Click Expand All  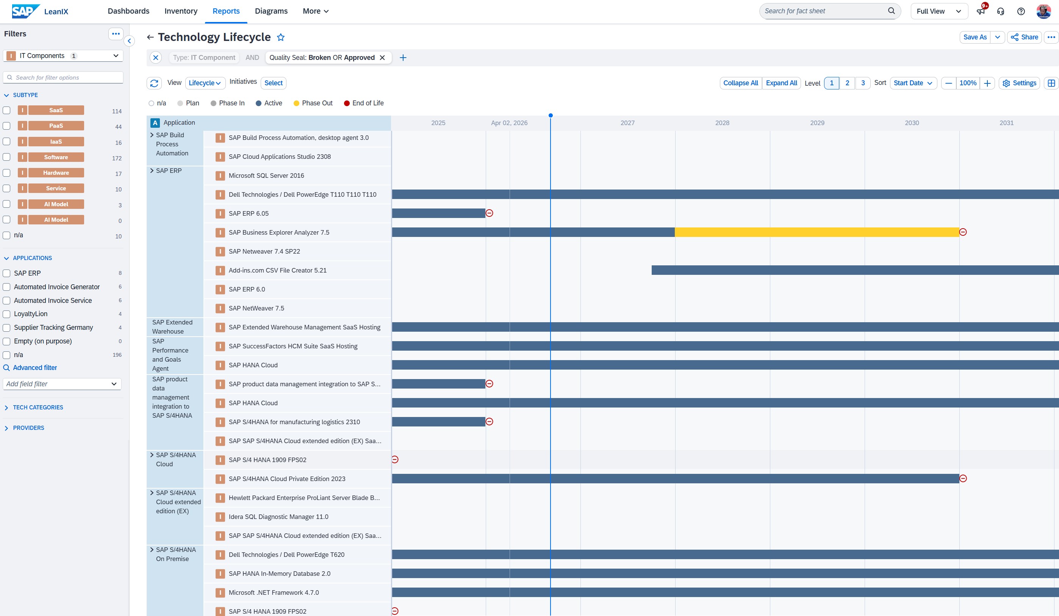coord(781,83)
